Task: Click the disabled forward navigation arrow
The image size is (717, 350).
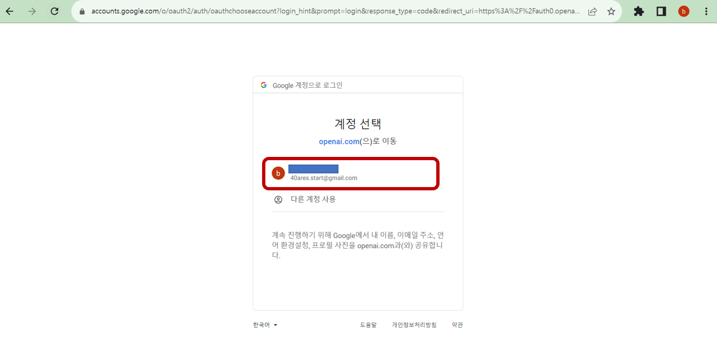Action: [x=32, y=11]
